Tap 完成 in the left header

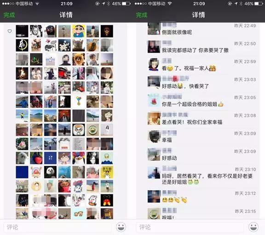click(9, 15)
